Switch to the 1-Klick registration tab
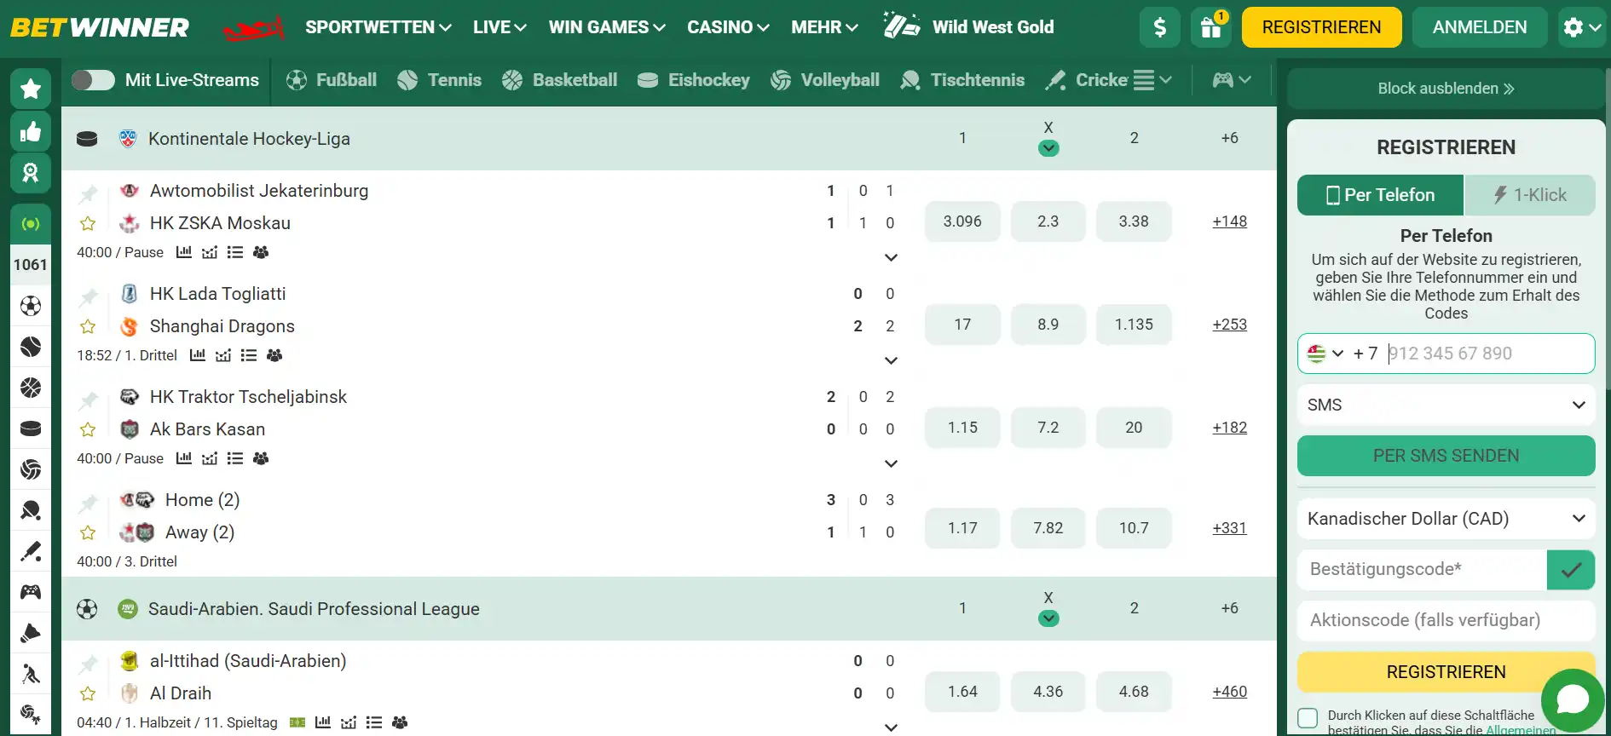The image size is (1611, 736). click(x=1530, y=195)
